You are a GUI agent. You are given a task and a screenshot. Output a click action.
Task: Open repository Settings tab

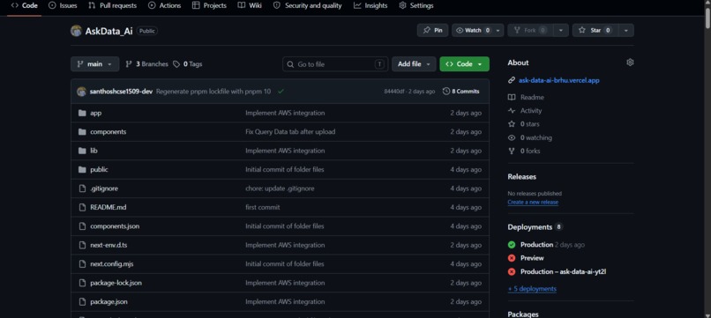coord(416,5)
